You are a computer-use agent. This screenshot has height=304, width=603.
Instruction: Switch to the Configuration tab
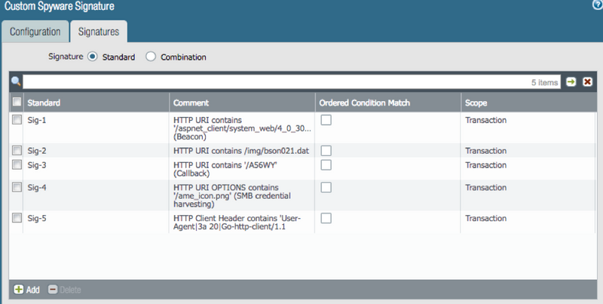tap(35, 32)
